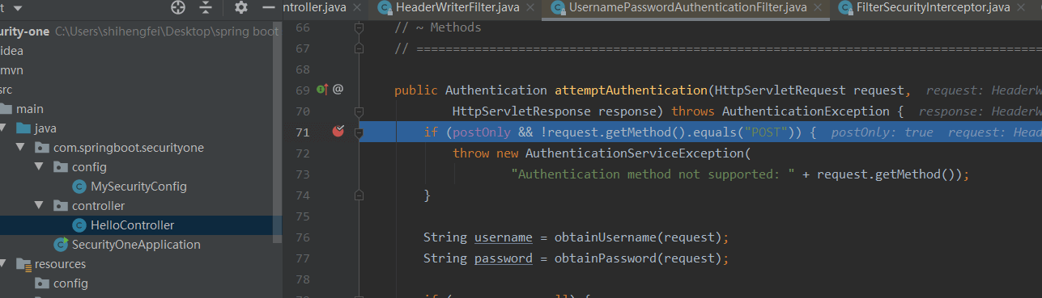The width and height of the screenshot is (1042, 298).
Task: Click the @ gutter icon on line 69
Action: 338,90
